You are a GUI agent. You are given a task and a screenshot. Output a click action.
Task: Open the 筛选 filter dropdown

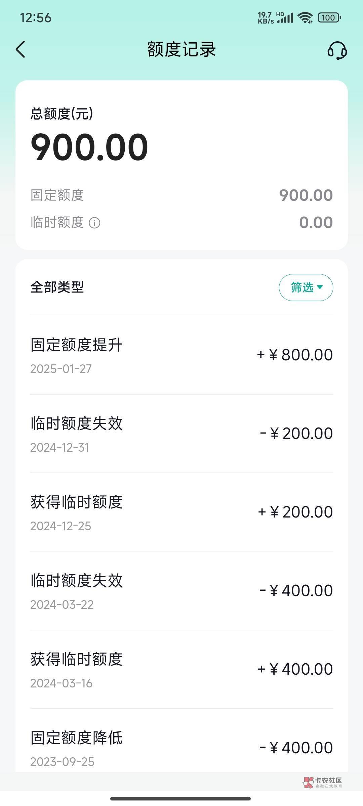coord(306,287)
